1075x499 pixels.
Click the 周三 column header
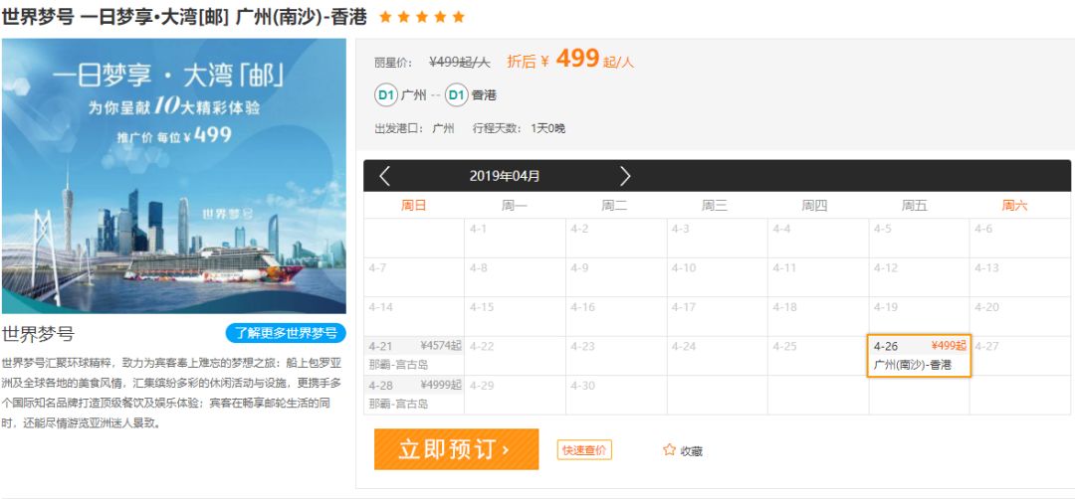coord(715,206)
